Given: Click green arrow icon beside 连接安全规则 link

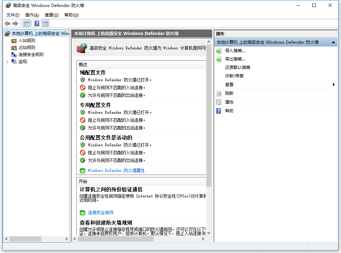Looking at the screenshot, I should (x=82, y=213).
